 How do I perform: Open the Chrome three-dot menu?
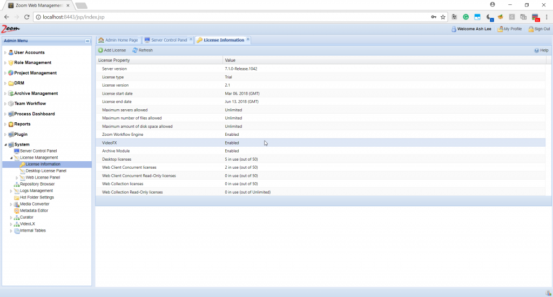click(547, 17)
